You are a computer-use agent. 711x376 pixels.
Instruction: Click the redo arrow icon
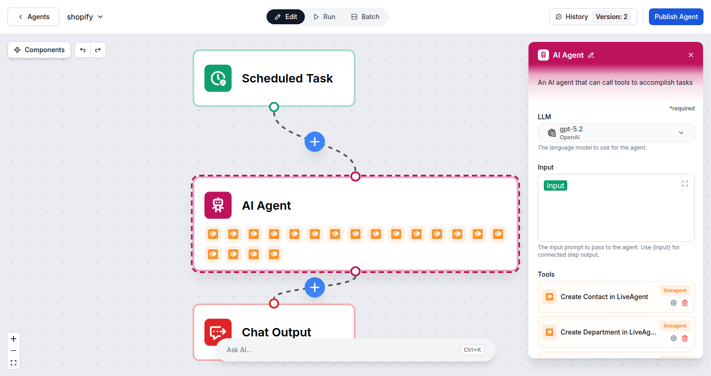point(98,50)
